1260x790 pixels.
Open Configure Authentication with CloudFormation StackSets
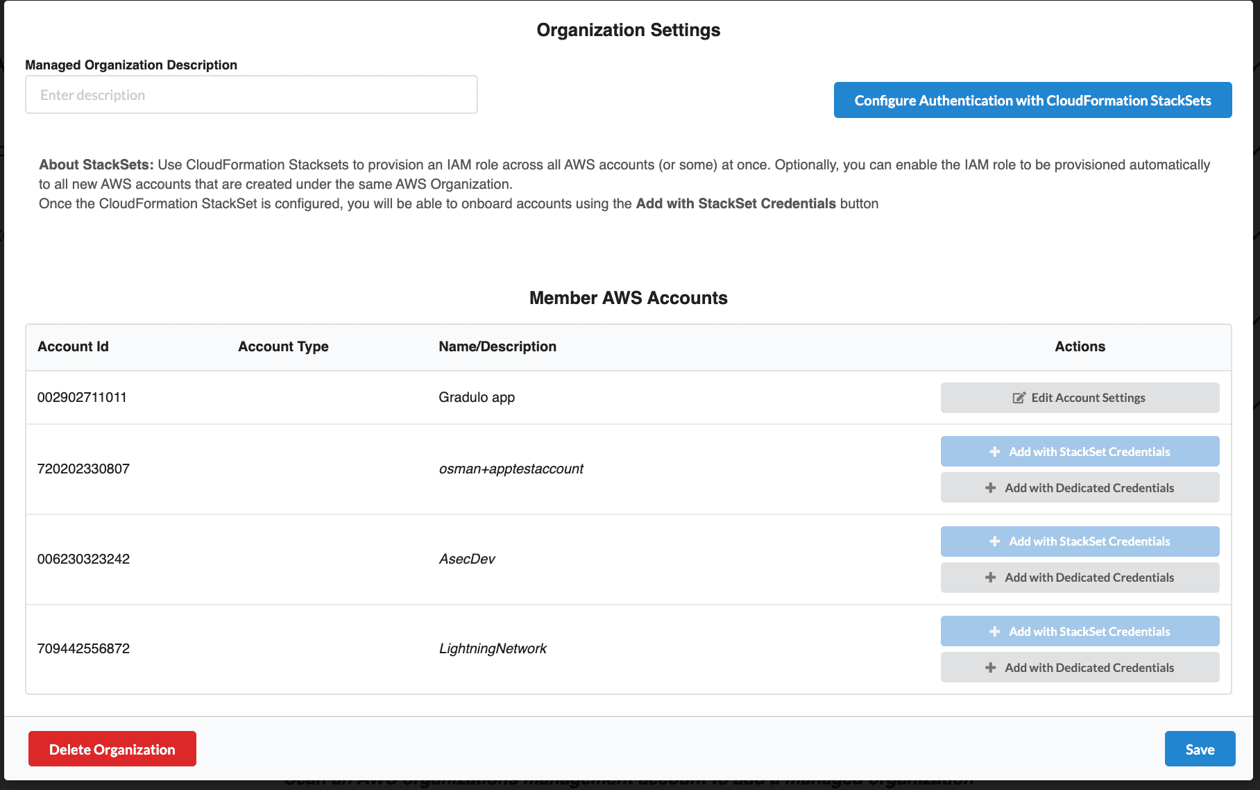pyautogui.click(x=1032, y=100)
